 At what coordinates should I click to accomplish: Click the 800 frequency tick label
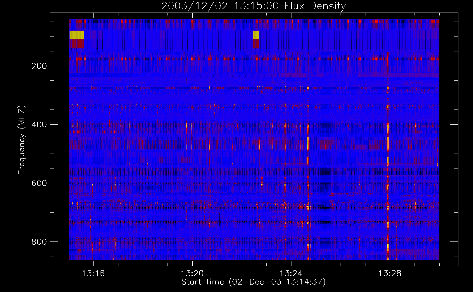coord(39,242)
